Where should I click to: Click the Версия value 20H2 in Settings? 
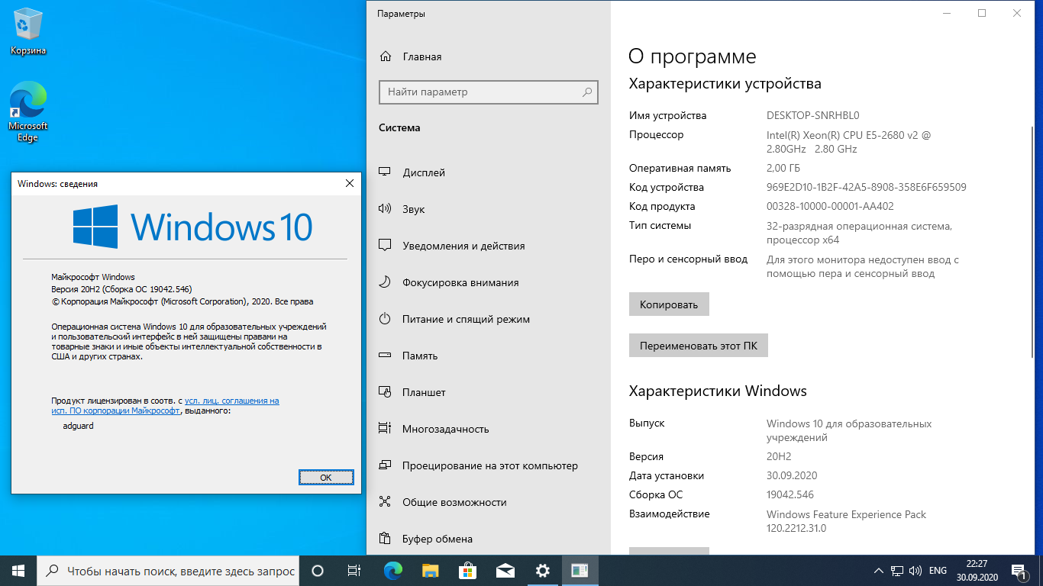click(x=779, y=456)
